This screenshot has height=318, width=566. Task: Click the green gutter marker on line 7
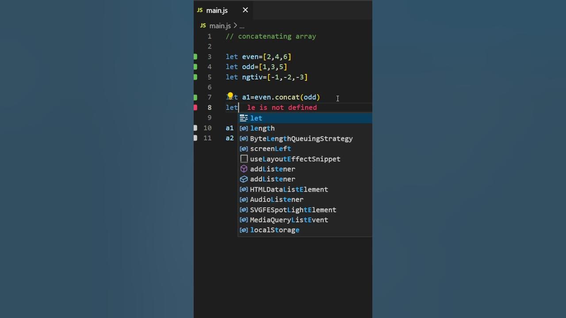pos(195,97)
